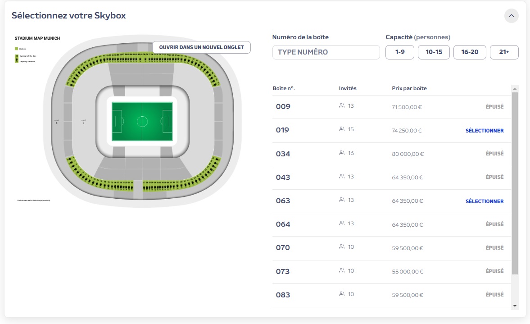Enable the 16-20 capacity filter

click(470, 52)
